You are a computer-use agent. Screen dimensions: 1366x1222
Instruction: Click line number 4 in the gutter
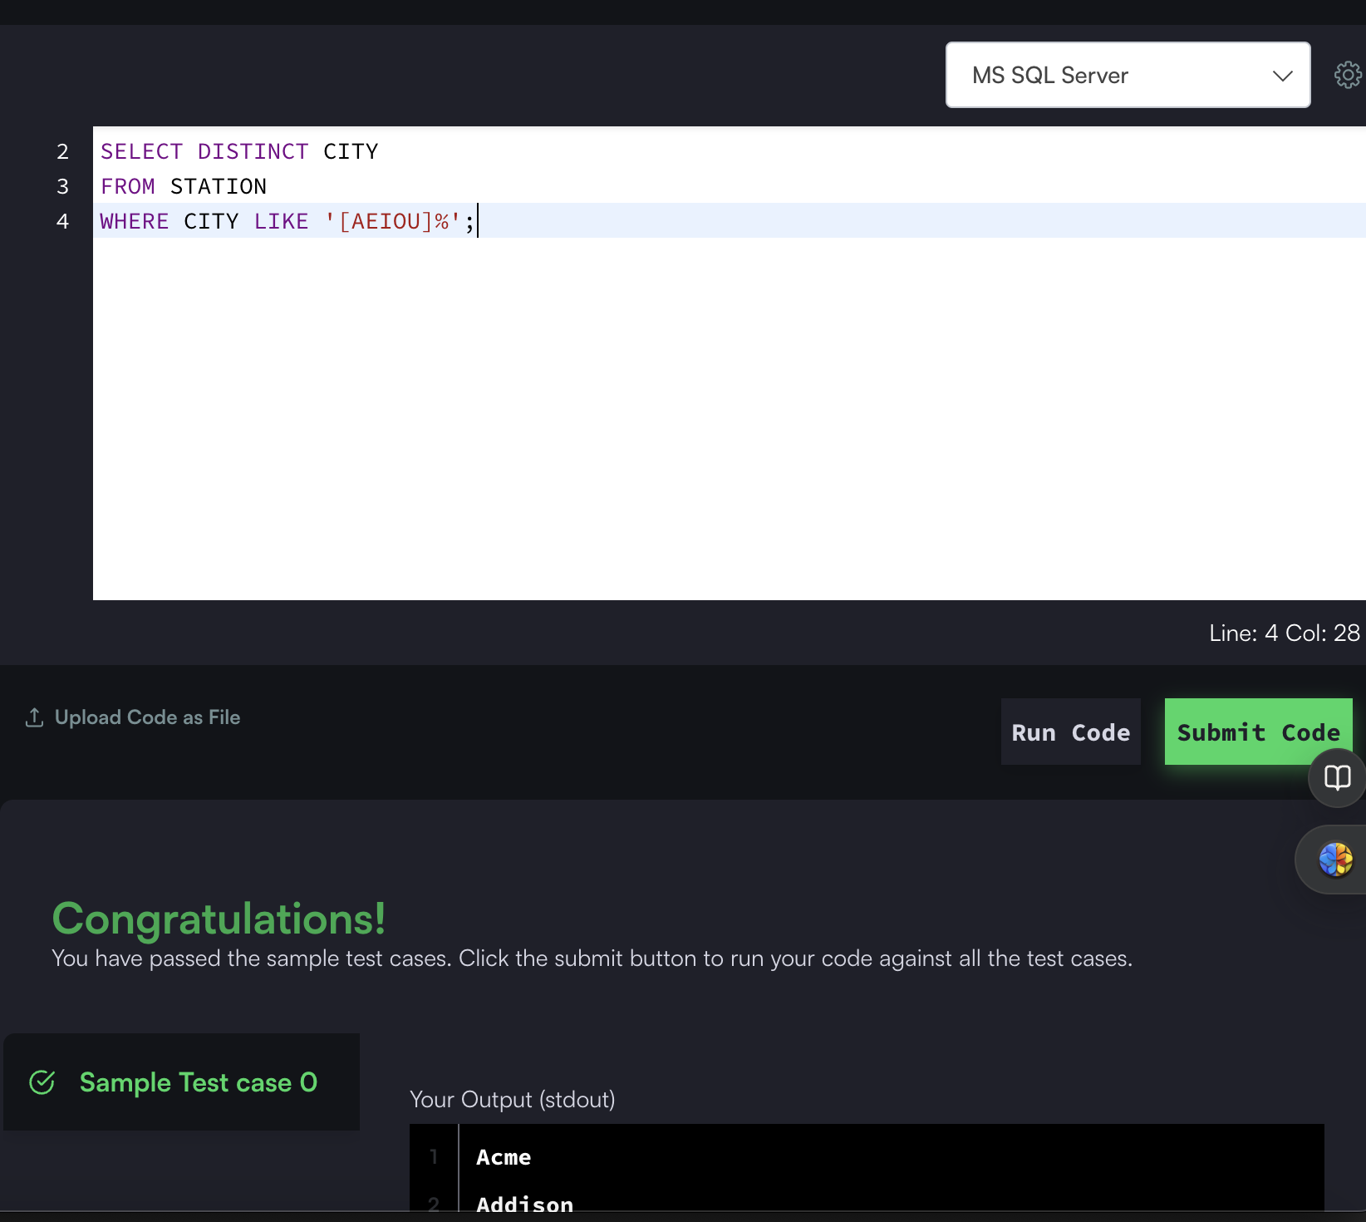pyautogui.click(x=62, y=221)
